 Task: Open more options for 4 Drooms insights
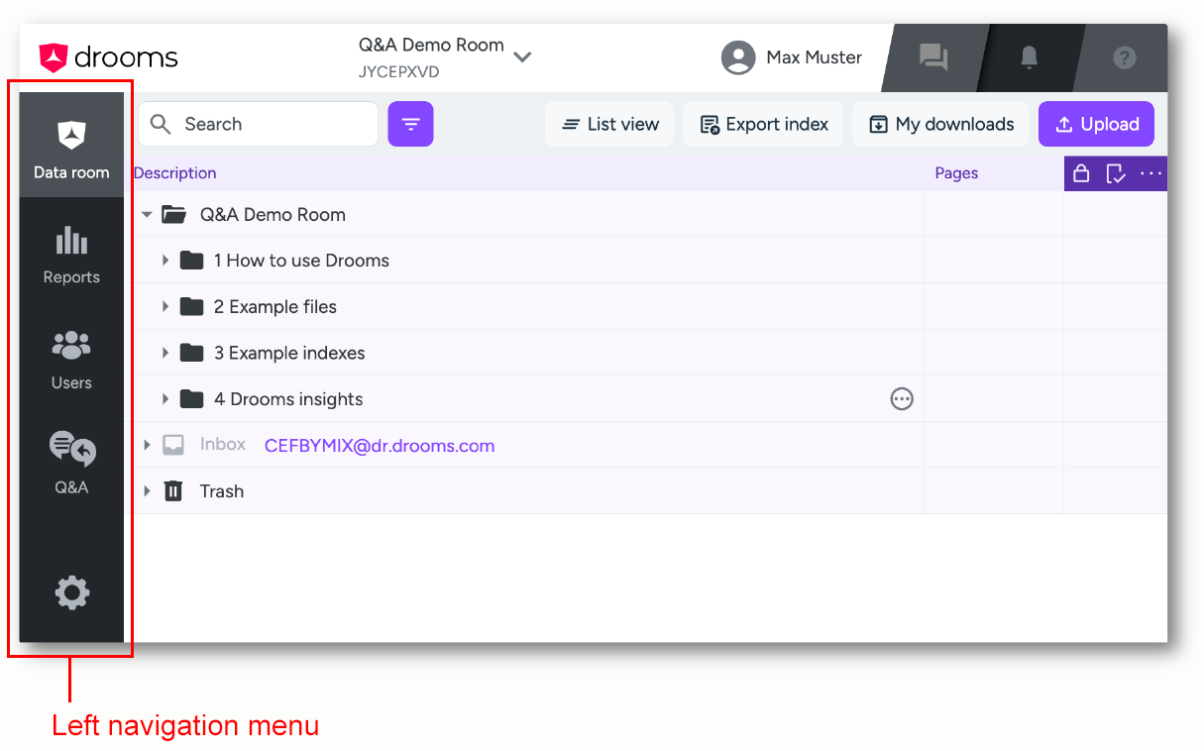click(902, 399)
